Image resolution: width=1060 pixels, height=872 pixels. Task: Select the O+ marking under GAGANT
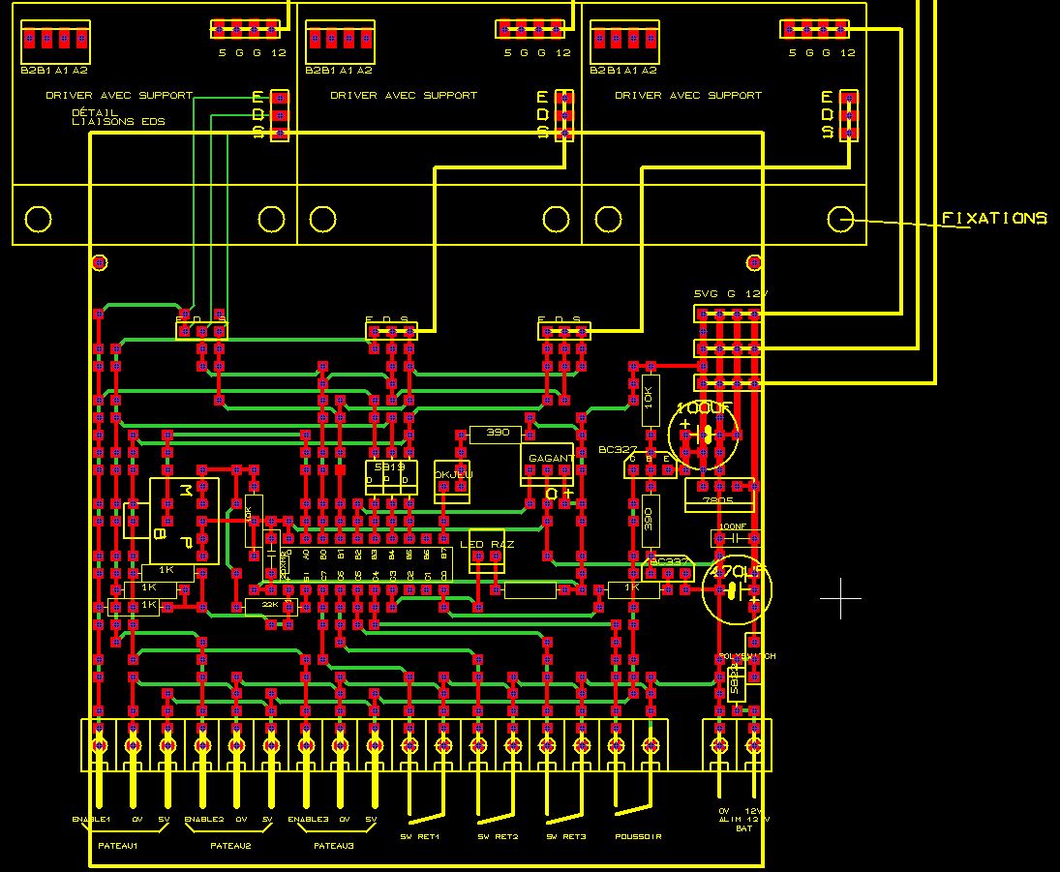560,495
